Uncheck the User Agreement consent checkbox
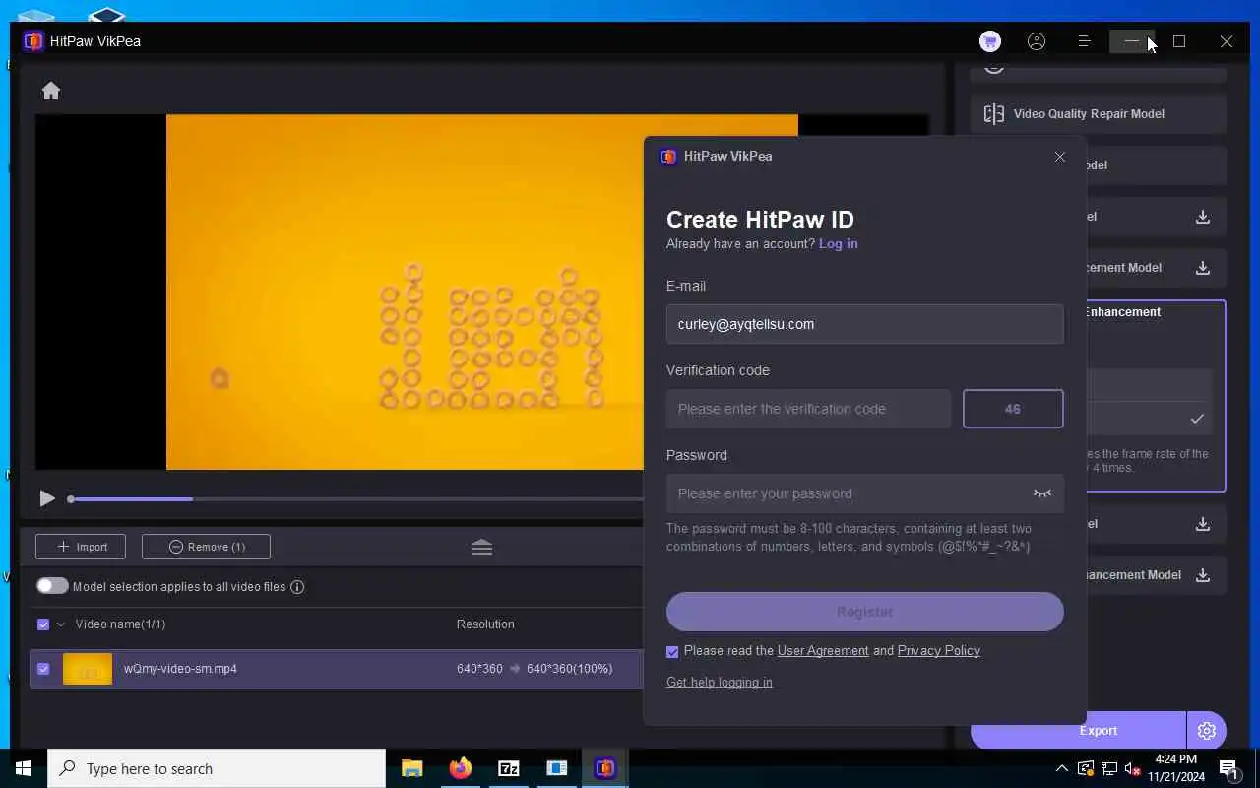The width and height of the screenshot is (1260, 788). [672, 651]
